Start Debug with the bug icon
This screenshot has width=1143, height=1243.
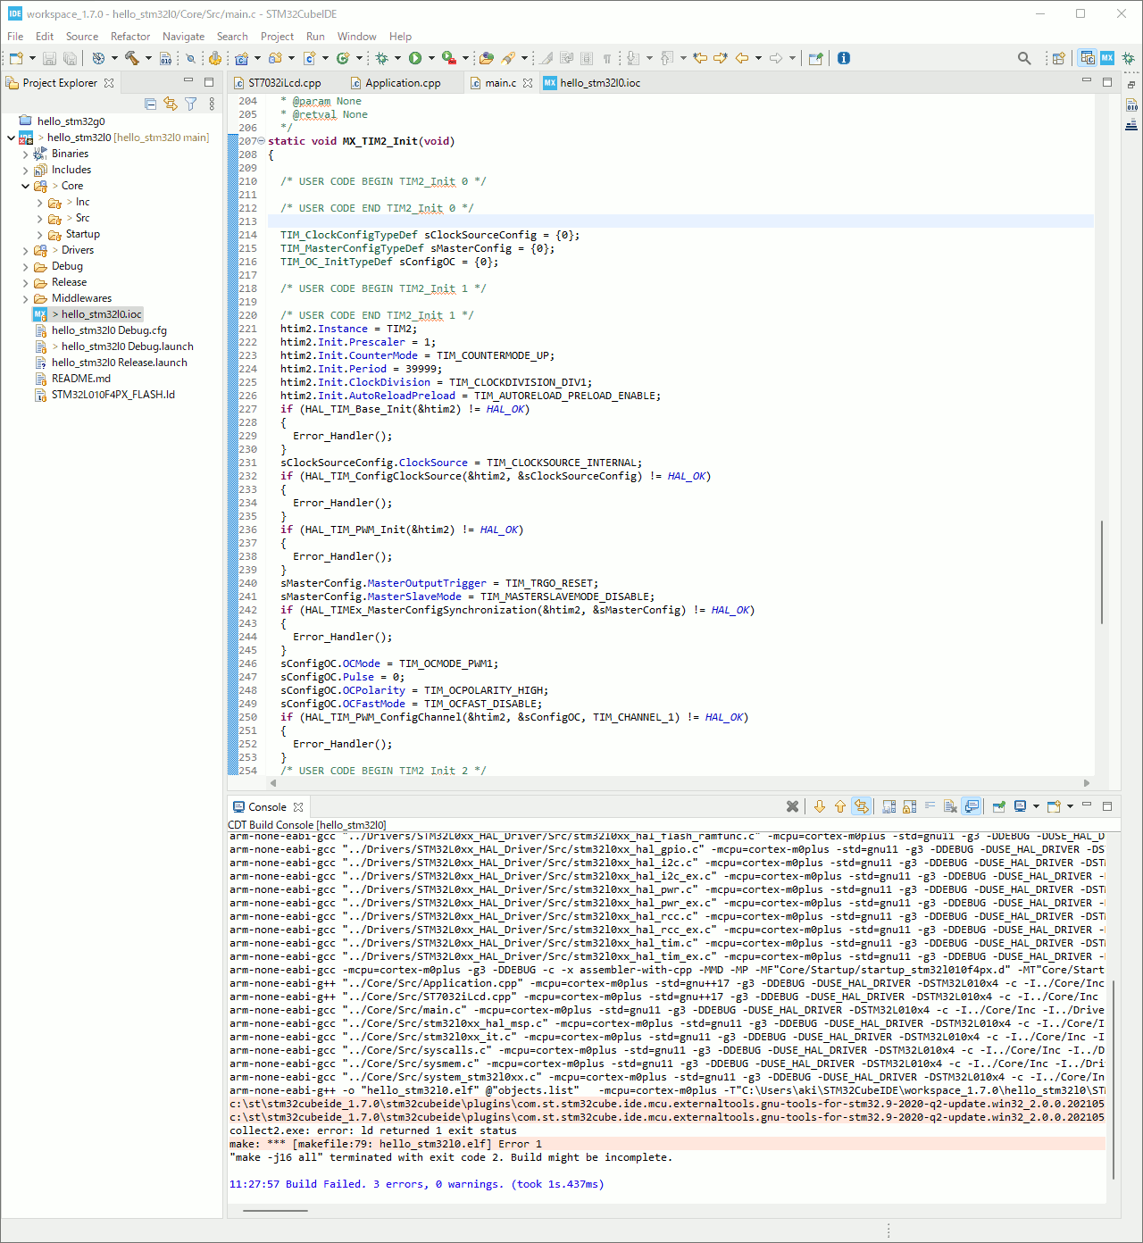(381, 58)
